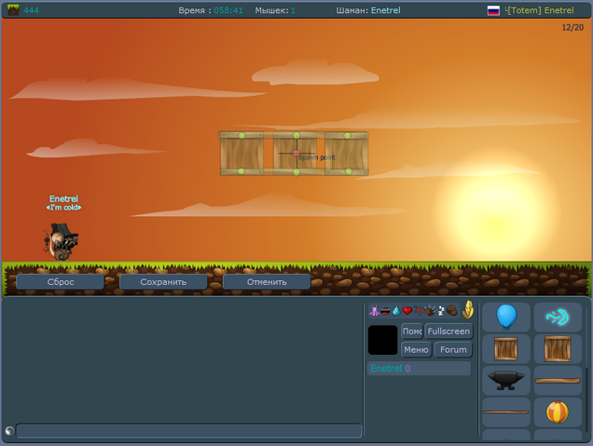Click the red spawn point marker
The width and height of the screenshot is (593, 446).
coord(296,153)
